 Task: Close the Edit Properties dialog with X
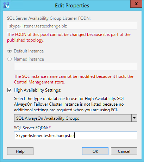(x=136, y=4)
